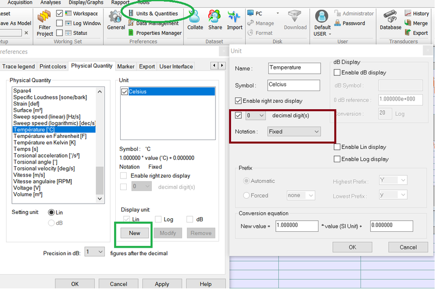The width and height of the screenshot is (435, 290).
Task: Open the Password option
Action: pyautogui.click(x=350, y=23)
